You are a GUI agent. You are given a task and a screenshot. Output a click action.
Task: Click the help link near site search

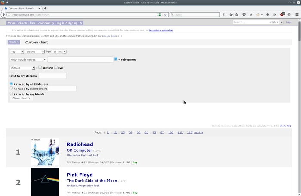[x=289, y=22]
